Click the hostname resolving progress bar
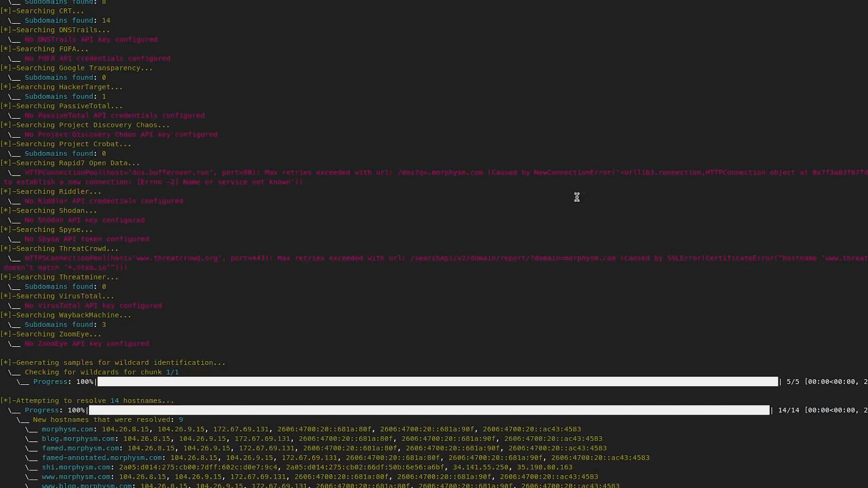This screenshot has width=868, height=488. 429,410
